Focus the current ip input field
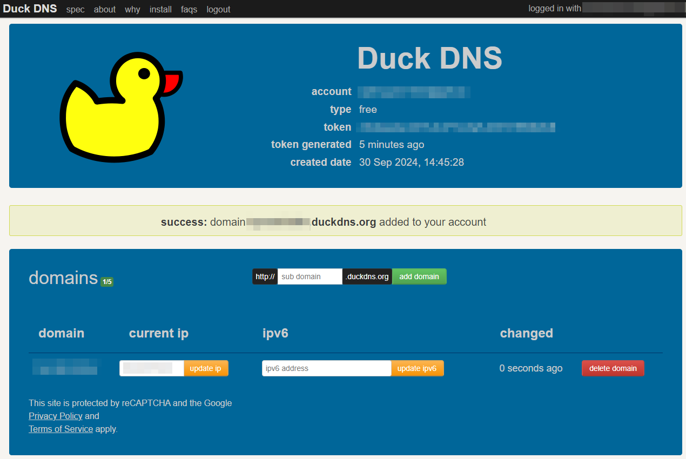Image resolution: width=686 pixels, height=459 pixels. [152, 368]
